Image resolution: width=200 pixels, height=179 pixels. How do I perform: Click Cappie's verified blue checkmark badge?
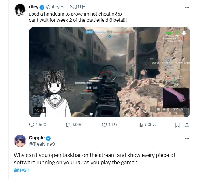coord(48,138)
